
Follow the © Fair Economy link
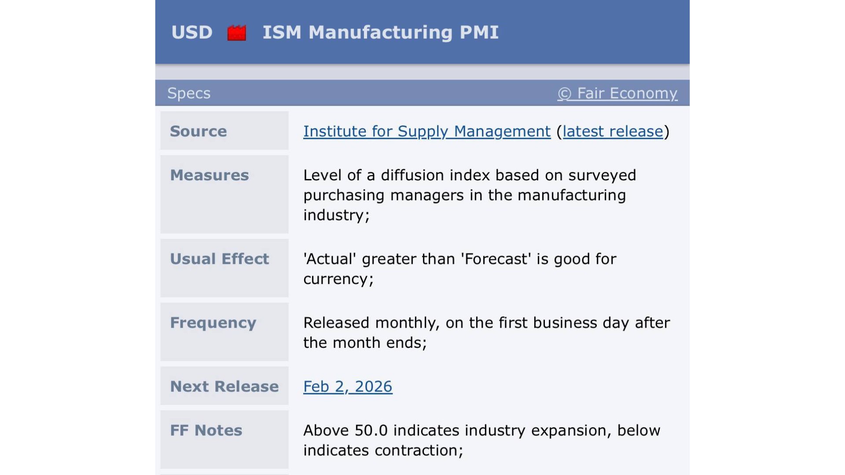pyautogui.click(x=617, y=93)
